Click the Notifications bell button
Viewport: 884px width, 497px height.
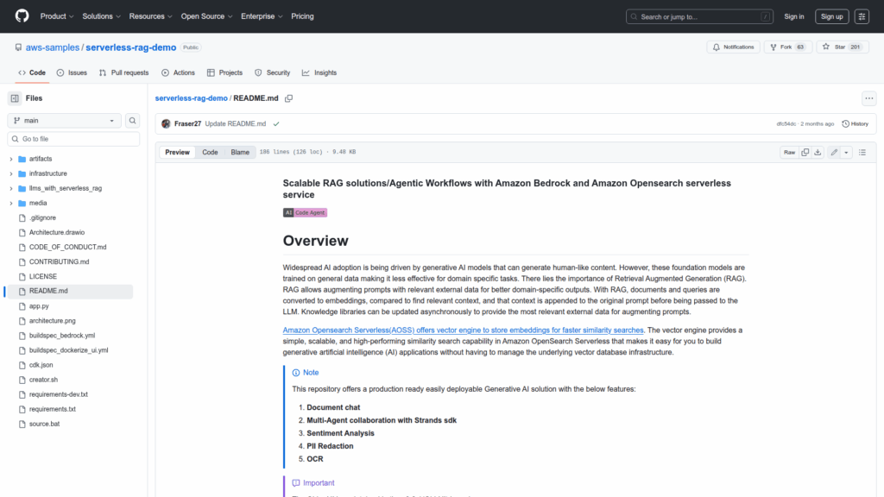coord(734,47)
